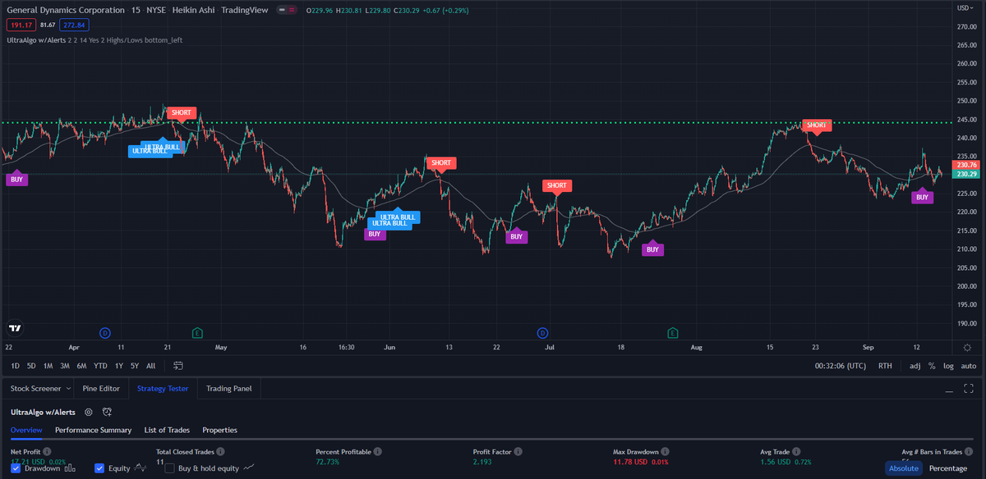Screen dimensions: 986x479
Task: Uncheck the Drawdown checkbox
Action: pos(16,468)
